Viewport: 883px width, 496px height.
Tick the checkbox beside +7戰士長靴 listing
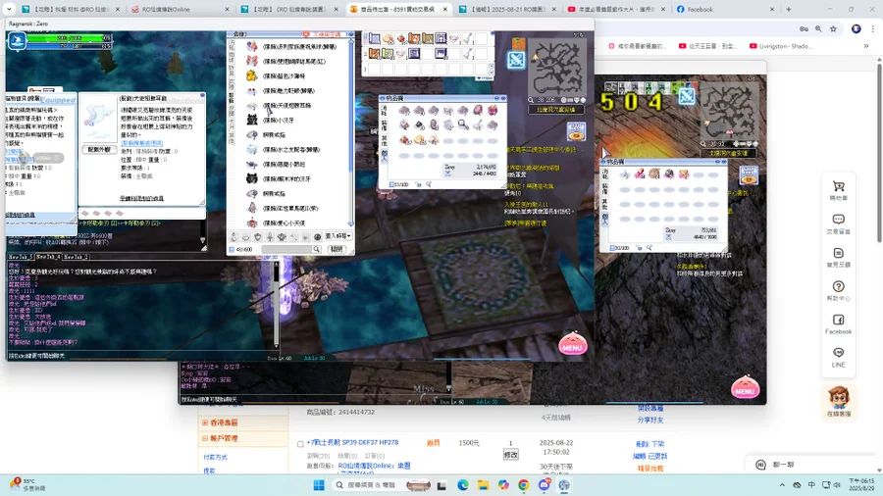[300, 444]
